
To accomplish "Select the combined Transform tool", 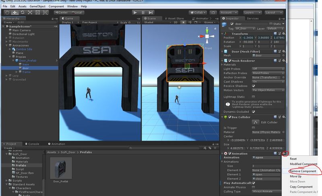I will pos(45,12).
